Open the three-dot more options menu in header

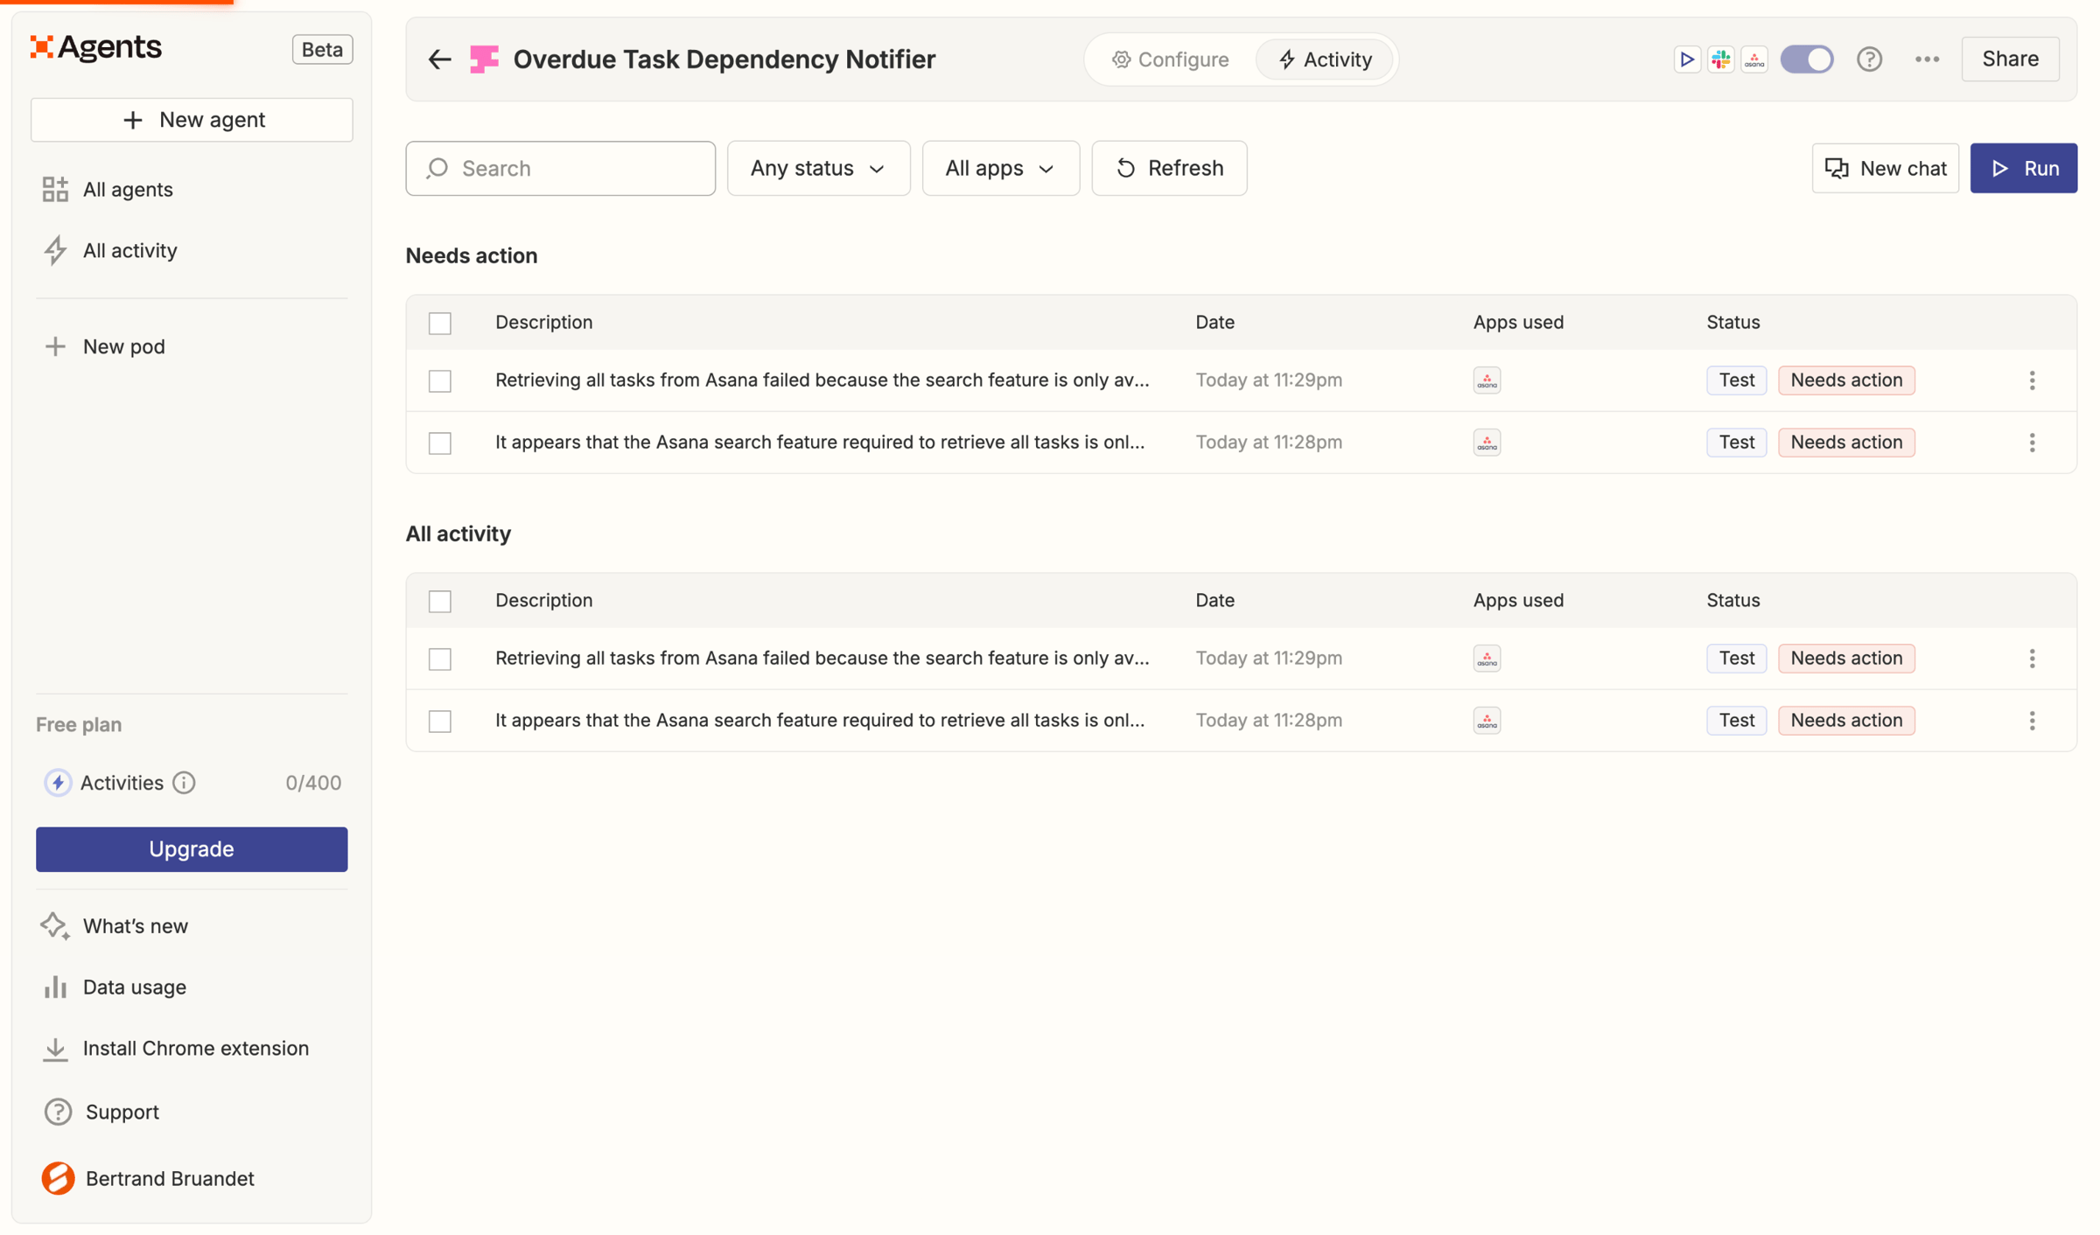(x=1927, y=59)
